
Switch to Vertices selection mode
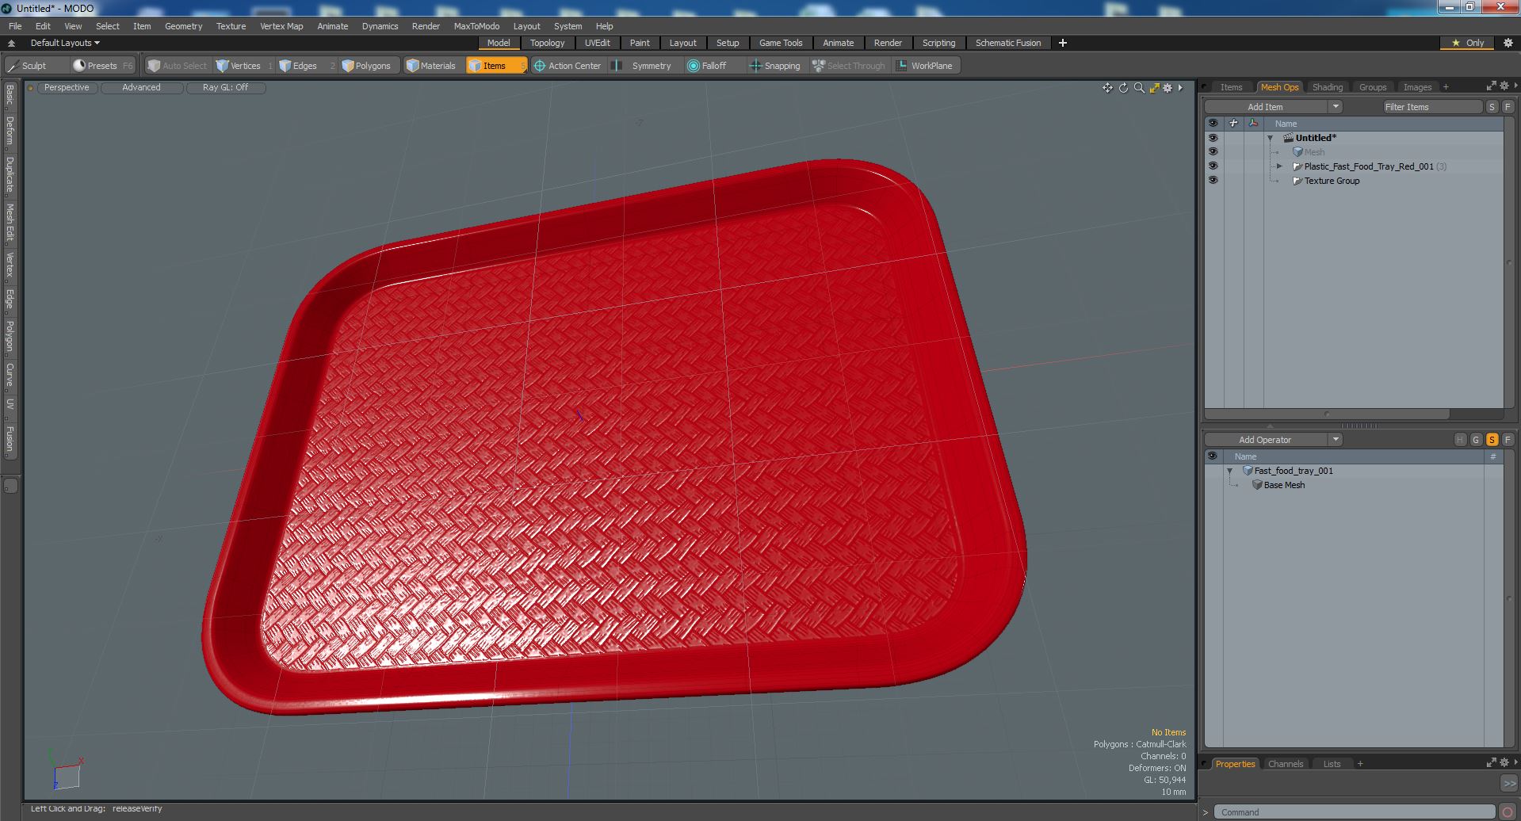(x=243, y=66)
